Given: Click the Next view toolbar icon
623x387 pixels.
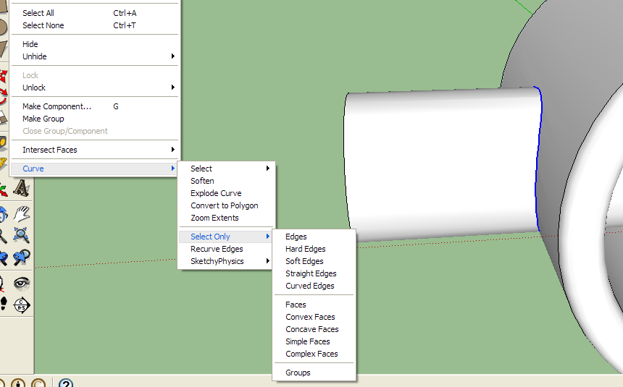Looking at the screenshot, I should coord(22,258).
